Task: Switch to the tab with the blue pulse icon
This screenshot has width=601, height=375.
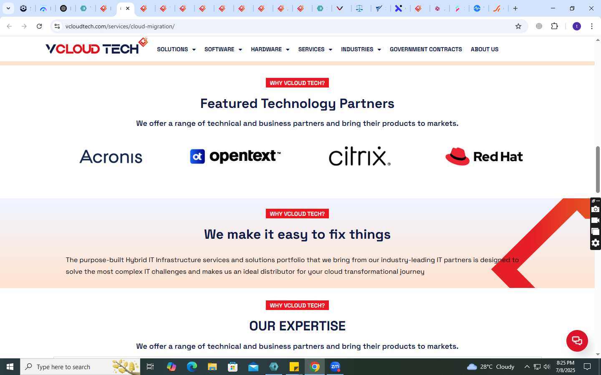Action: [477, 8]
